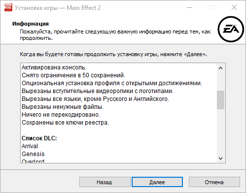Click the EA logo in the header

(x=231, y=29)
